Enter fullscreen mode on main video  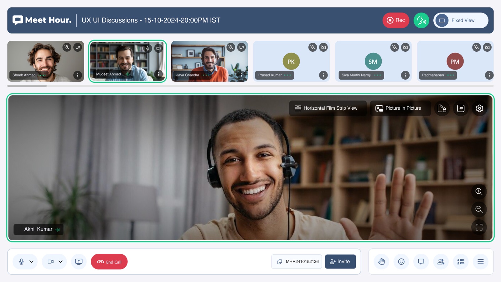coord(479,227)
